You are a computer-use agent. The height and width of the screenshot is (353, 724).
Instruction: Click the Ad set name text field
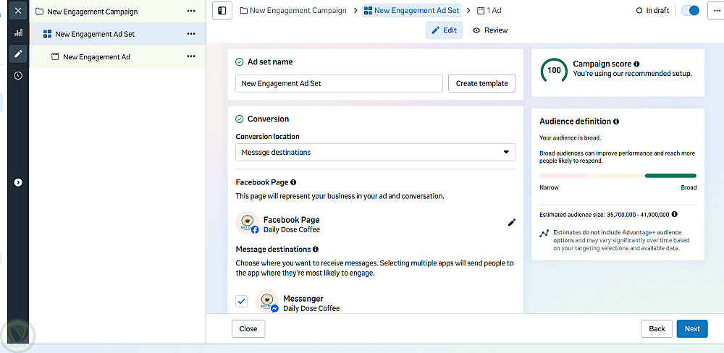[339, 83]
